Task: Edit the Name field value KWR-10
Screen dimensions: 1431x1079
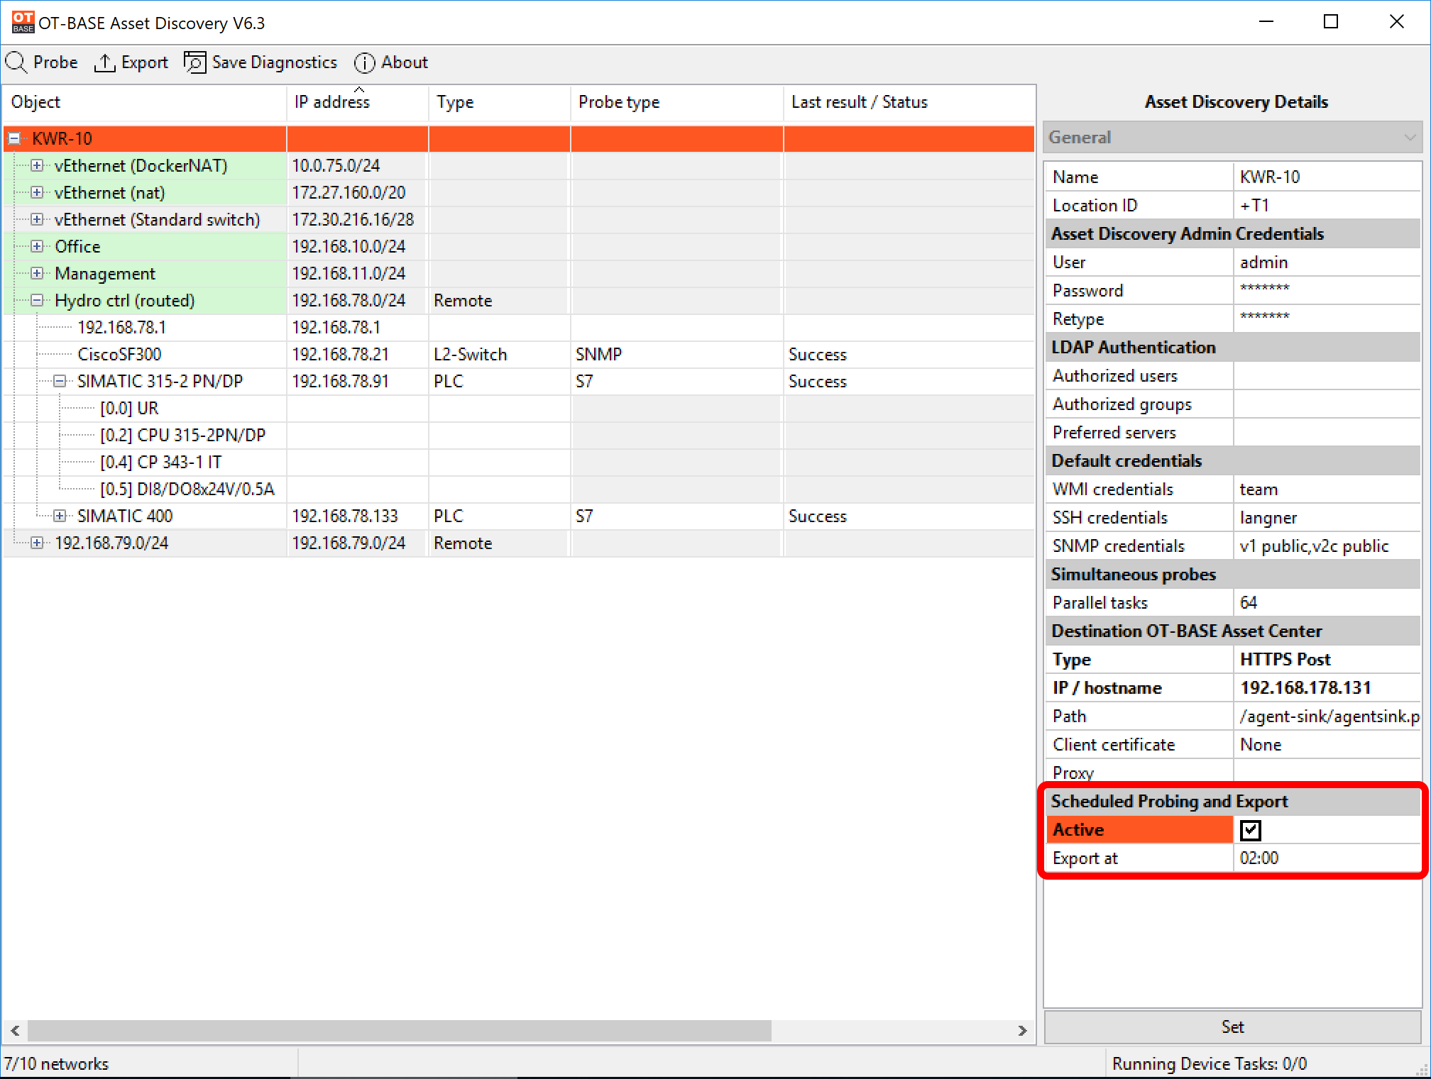Action: [x=1327, y=177]
